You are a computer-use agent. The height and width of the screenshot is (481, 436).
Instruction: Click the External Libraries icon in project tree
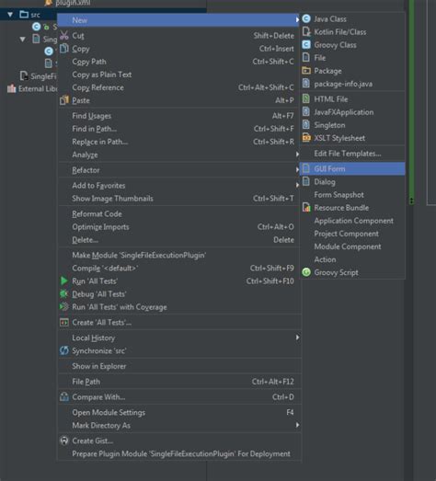click(11, 88)
